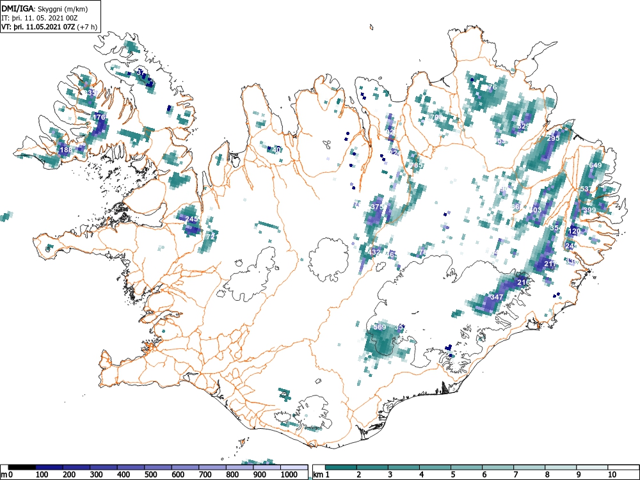640x480 pixels.
Task: Click the '347' value label on the map
Action: click(x=497, y=297)
